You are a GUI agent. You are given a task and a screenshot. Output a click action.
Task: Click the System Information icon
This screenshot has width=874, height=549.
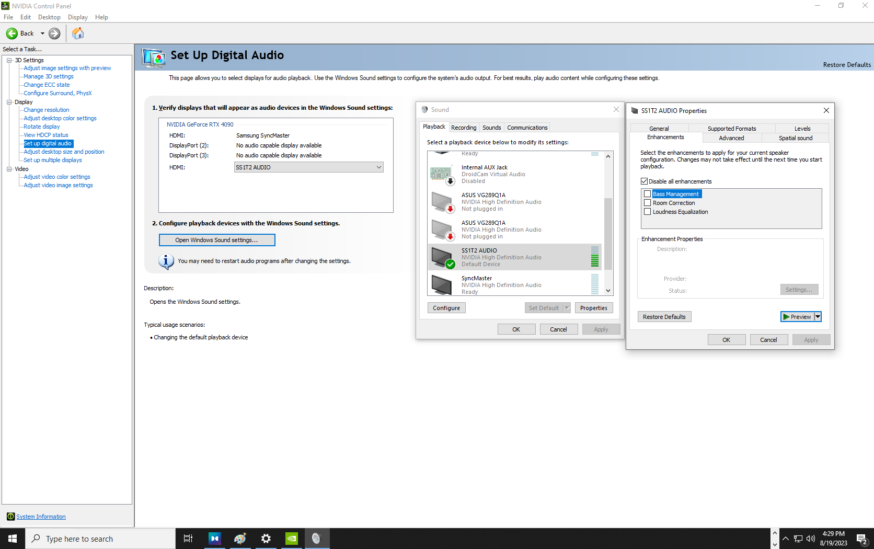pos(10,517)
